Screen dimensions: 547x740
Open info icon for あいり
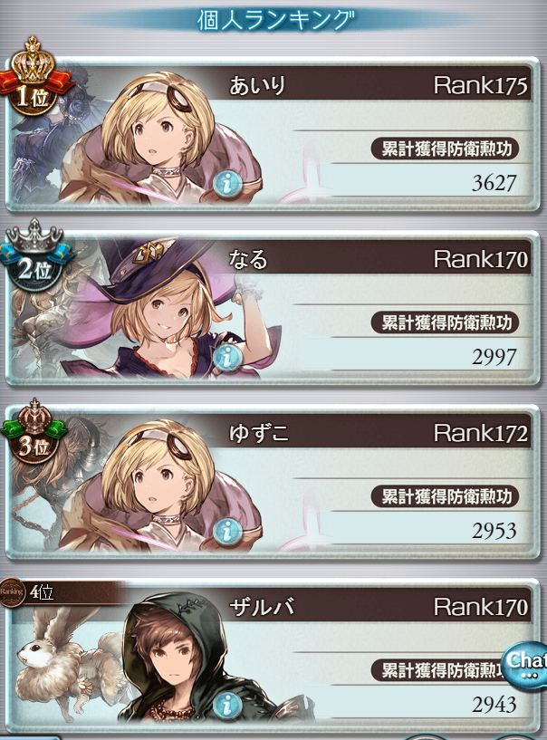[x=227, y=184]
